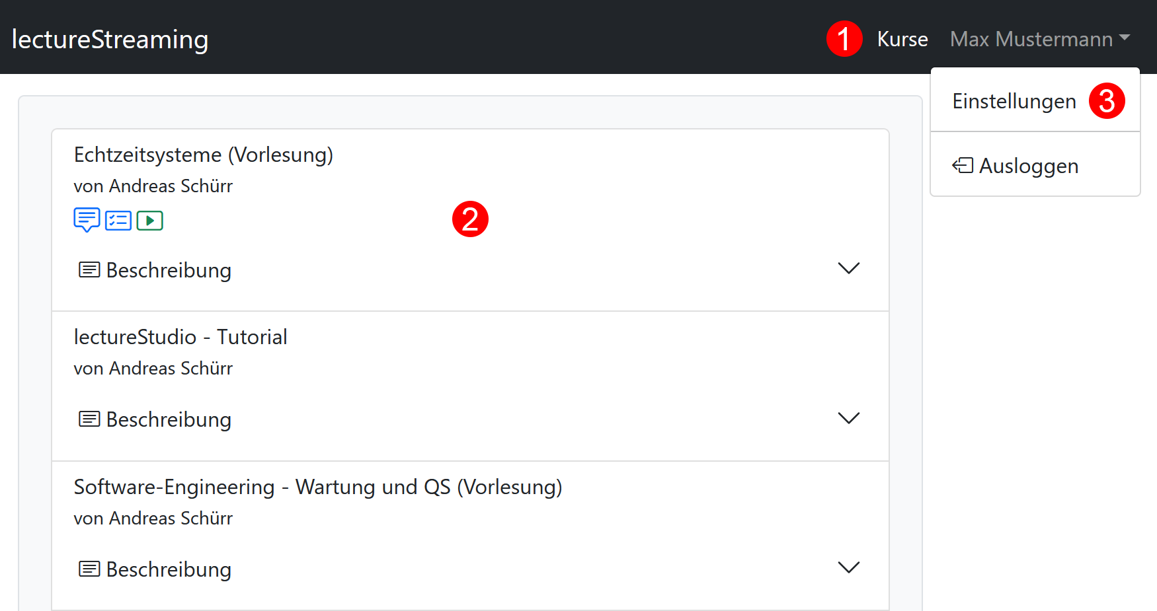The height and width of the screenshot is (611, 1157).
Task: Open the lectureStudio - Tutorial course
Action: pos(180,337)
